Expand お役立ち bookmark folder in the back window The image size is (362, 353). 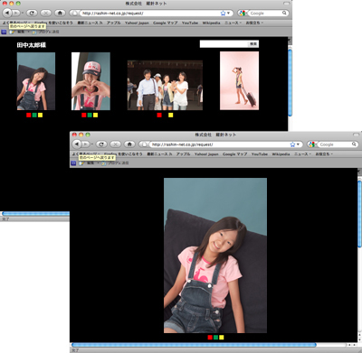254,23
